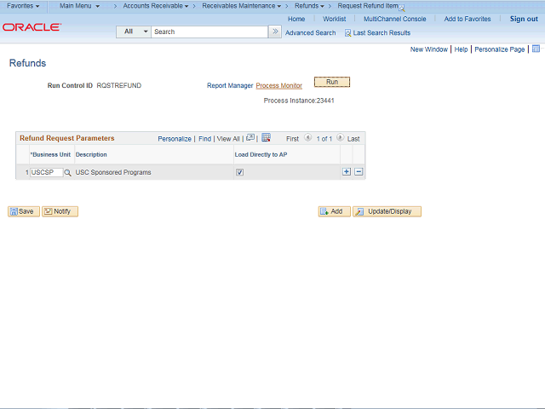
Task: Click the Description column header
Action: (x=91, y=155)
